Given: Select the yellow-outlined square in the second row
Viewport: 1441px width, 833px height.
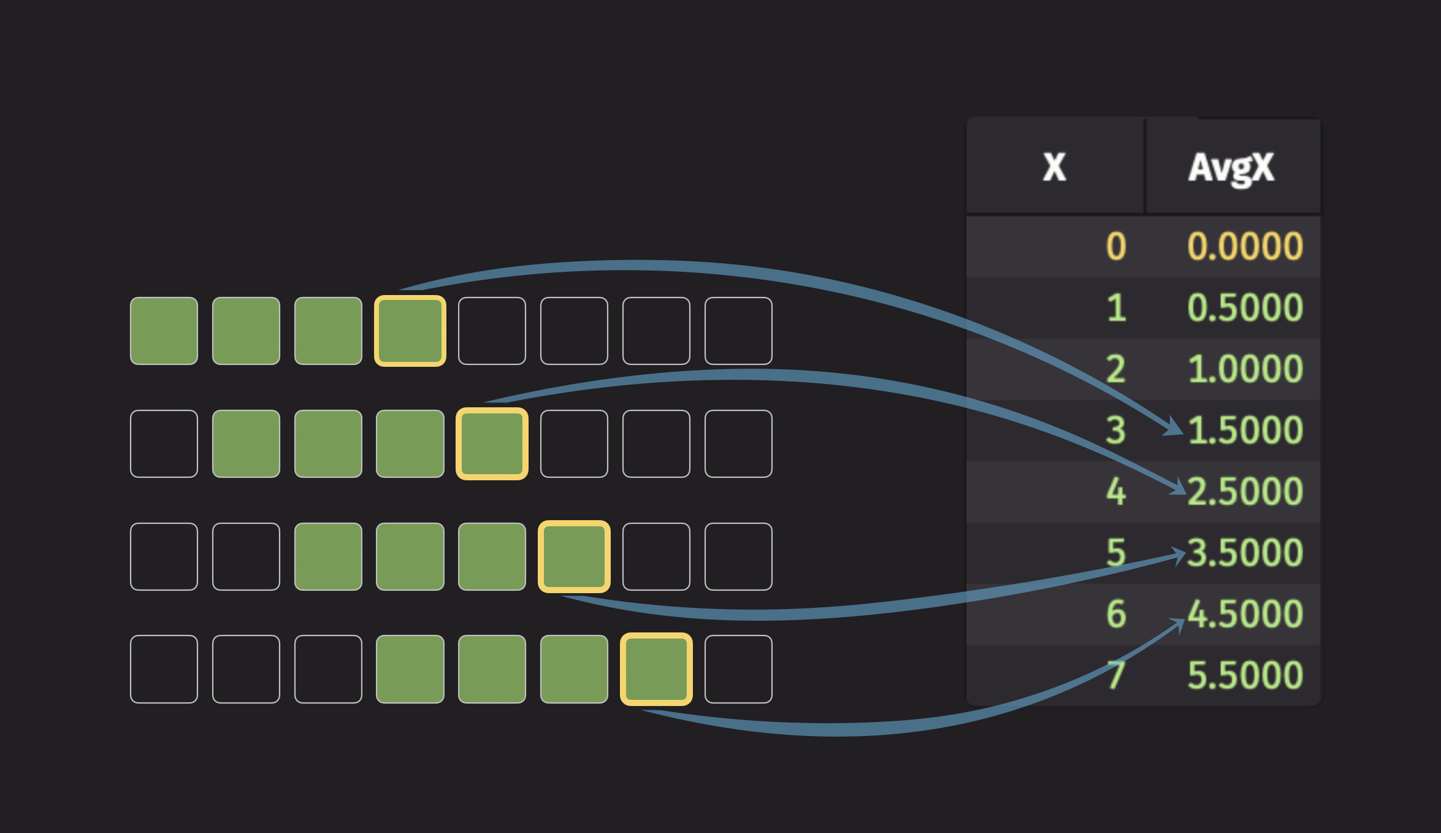Looking at the screenshot, I should (492, 443).
